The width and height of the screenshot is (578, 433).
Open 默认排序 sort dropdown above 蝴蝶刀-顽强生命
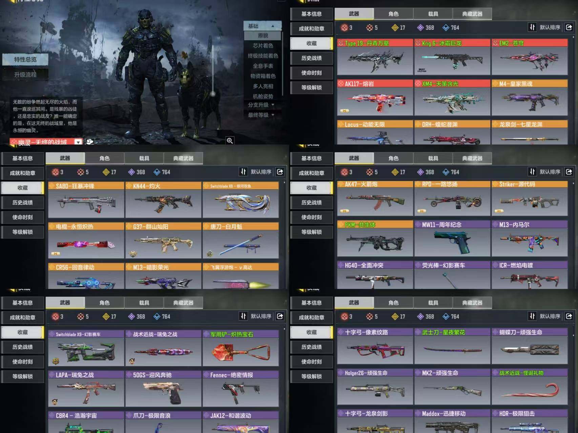550,316
